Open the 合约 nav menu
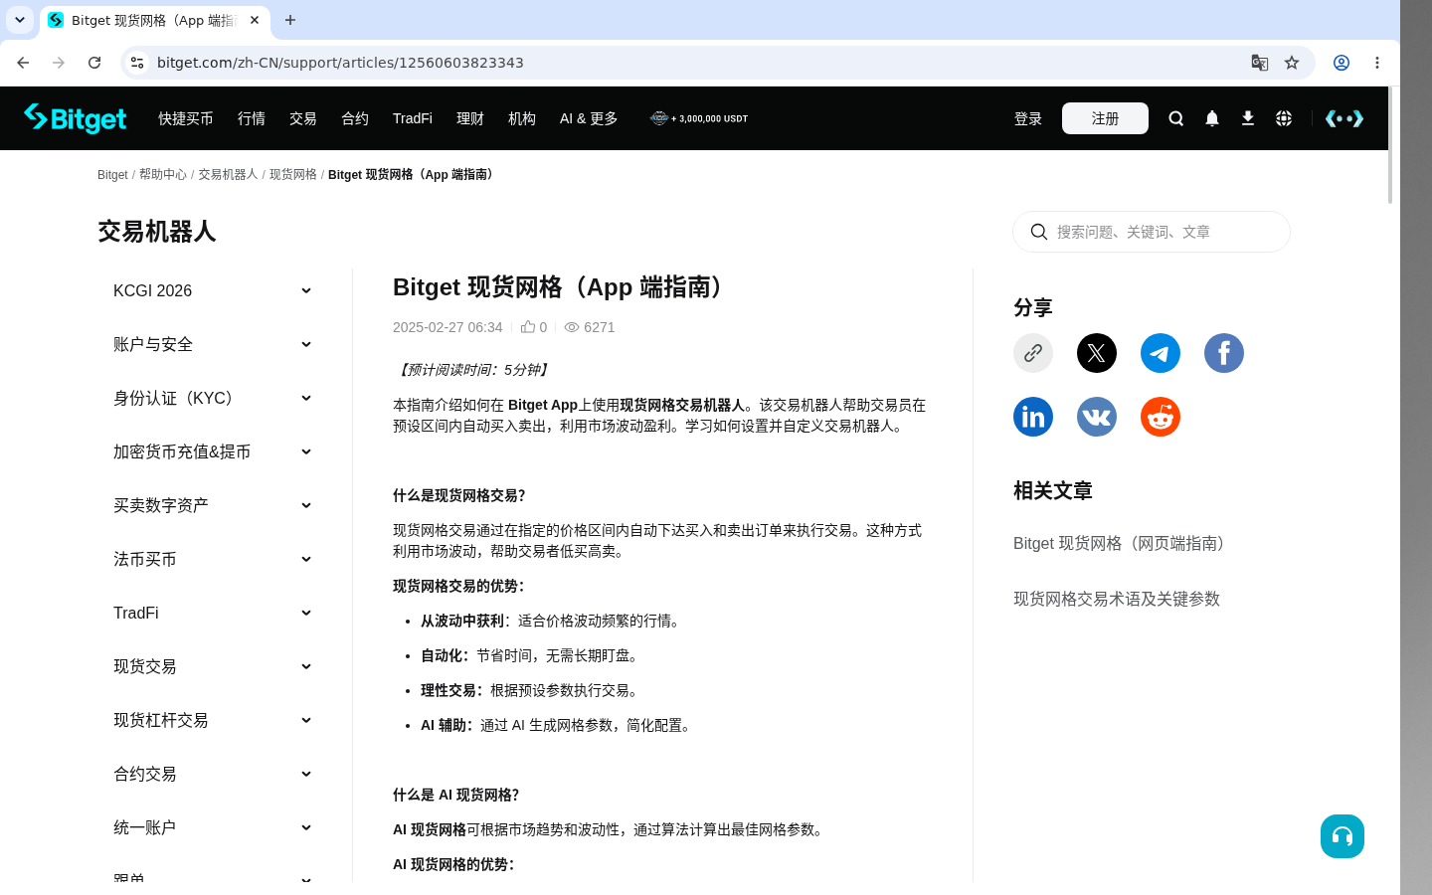 pyautogui.click(x=355, y=118)
